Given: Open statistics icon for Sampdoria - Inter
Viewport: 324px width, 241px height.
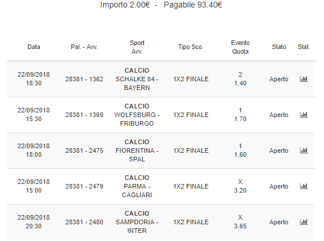Looking at the screenshot, I should tap(304, 222).
